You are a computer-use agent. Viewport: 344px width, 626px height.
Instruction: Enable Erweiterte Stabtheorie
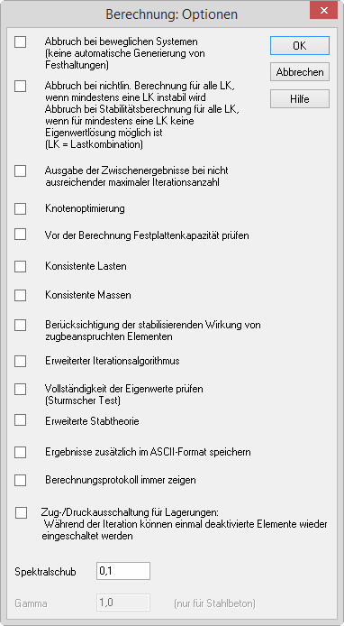tap(21, 420)
